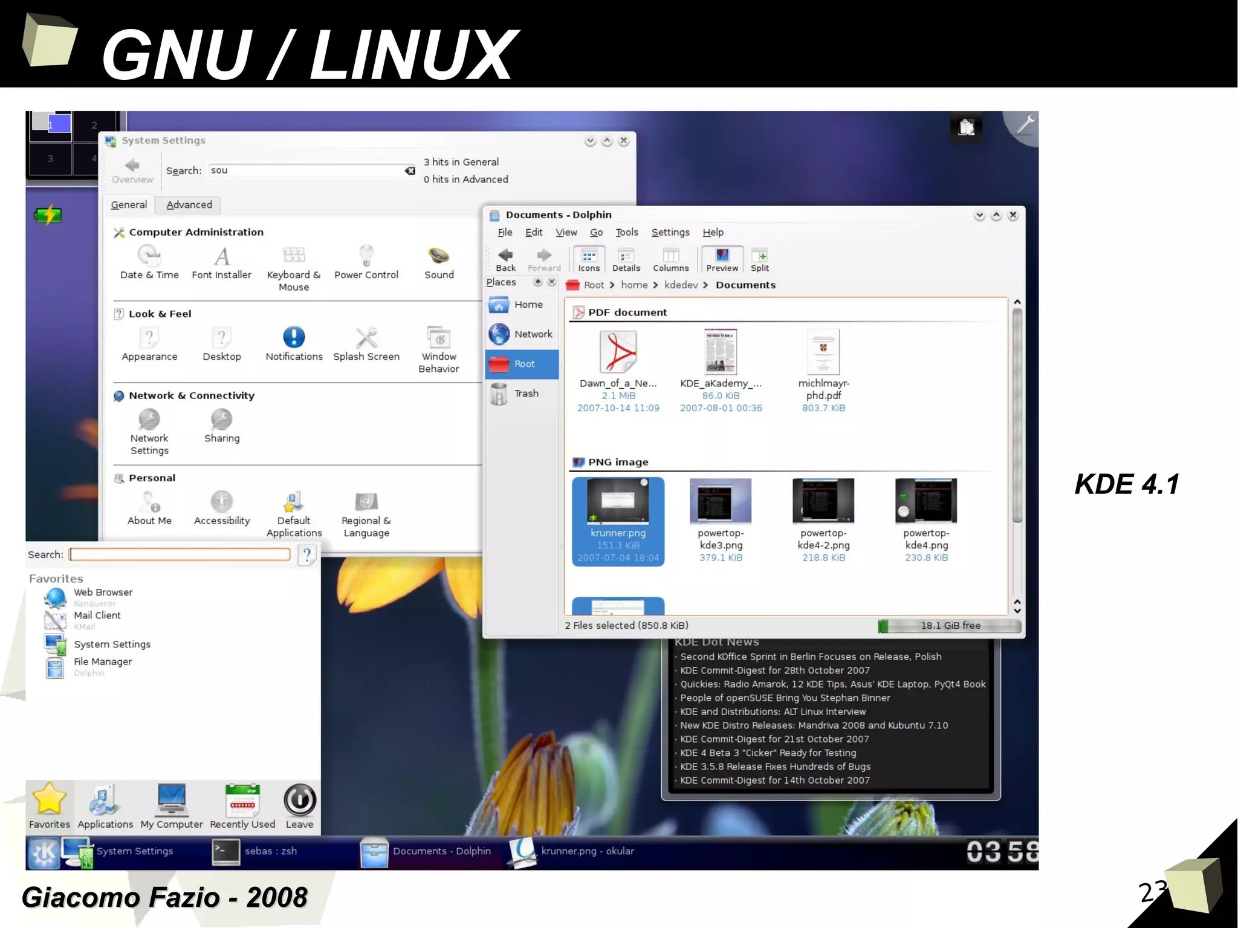Switch to Advanced tab in System Settings
This screenshot has width=1238, height=928.
pyautogui.click(x=189, y=205)
